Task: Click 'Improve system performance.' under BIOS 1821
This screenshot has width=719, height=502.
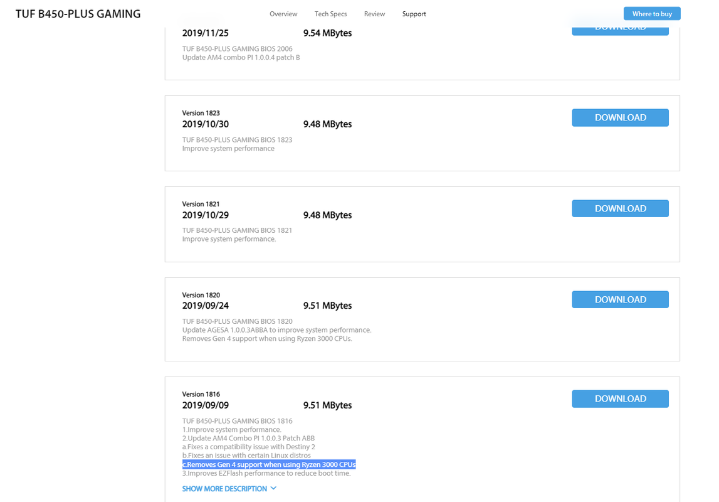Action: [229, 239]
